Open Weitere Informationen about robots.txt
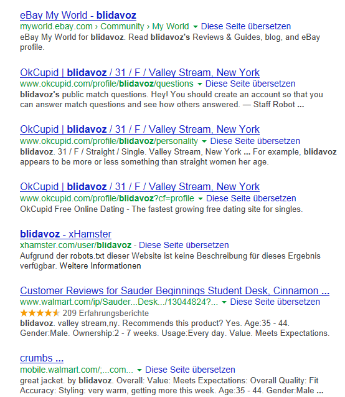This screenshot has height=397, width=345. 100,266
